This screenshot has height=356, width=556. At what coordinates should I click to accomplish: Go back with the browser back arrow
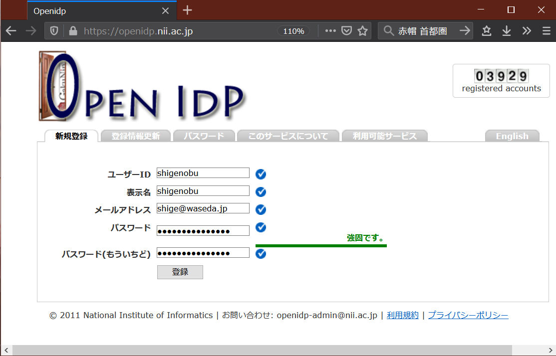click(11, 31)
